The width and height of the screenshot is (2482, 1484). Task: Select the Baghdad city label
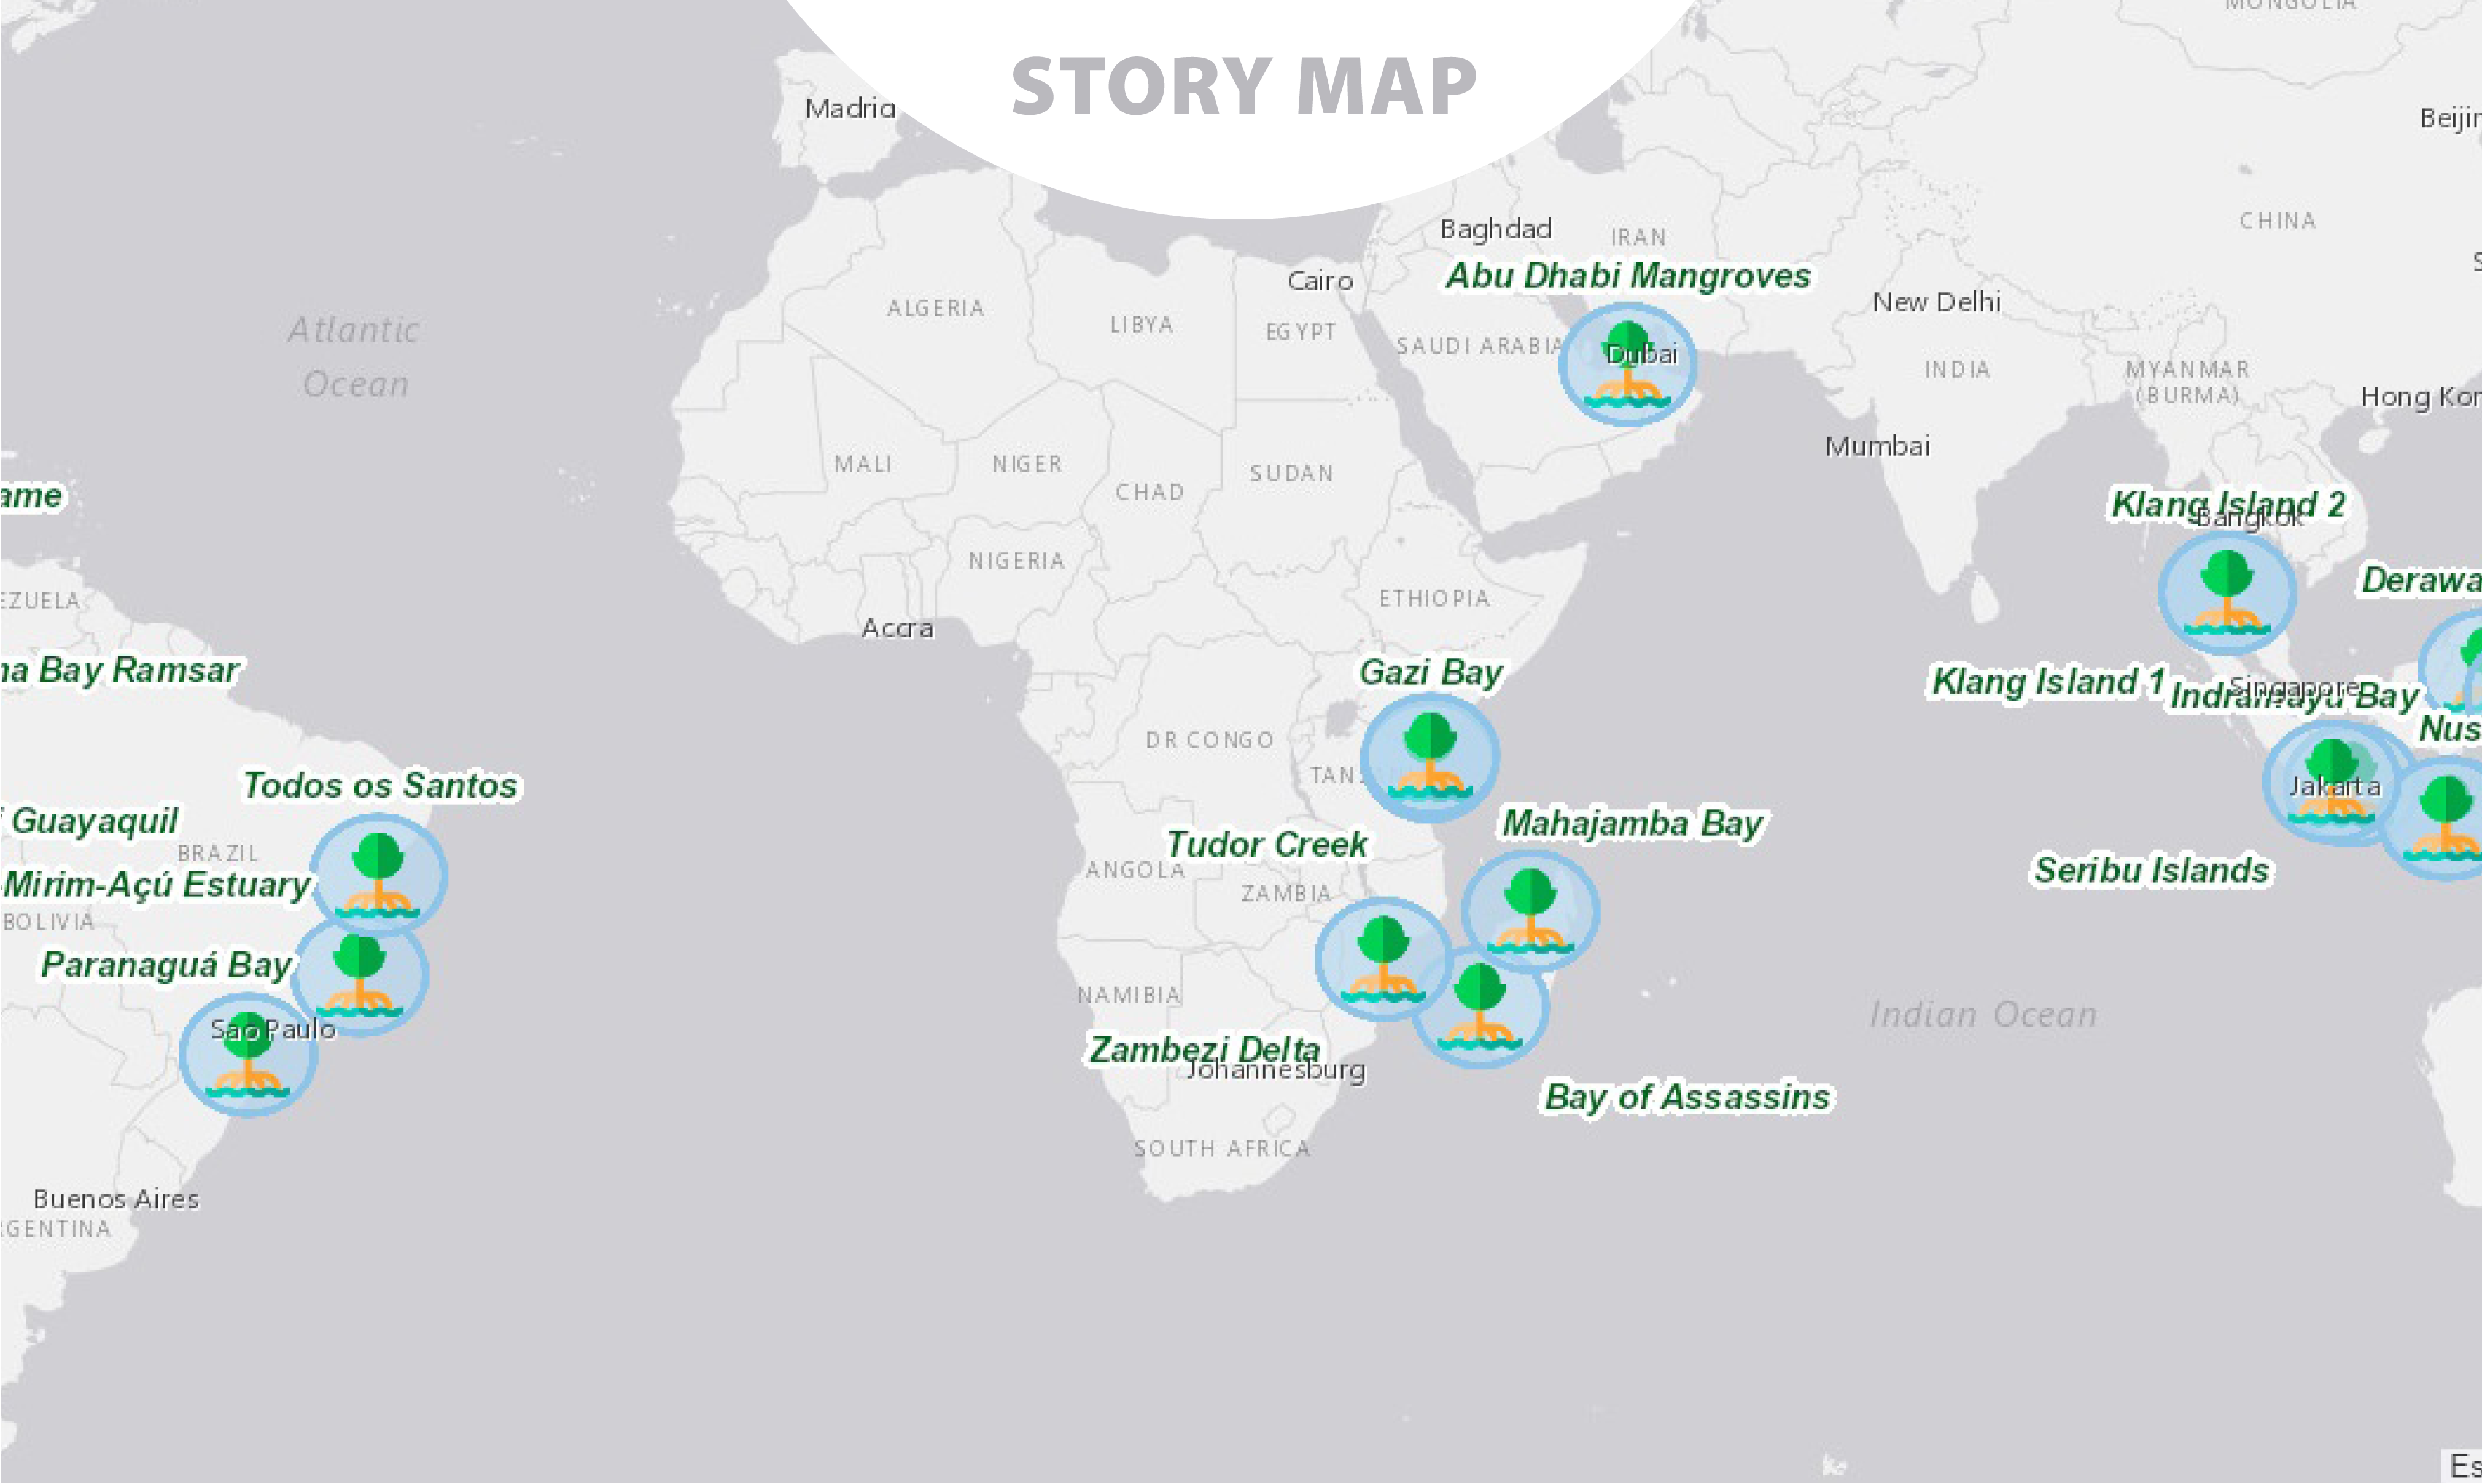coord(1496,229)
